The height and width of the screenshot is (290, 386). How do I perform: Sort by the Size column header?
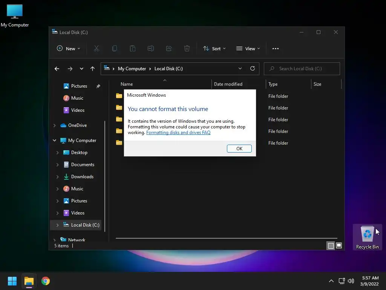coord(326,84)
